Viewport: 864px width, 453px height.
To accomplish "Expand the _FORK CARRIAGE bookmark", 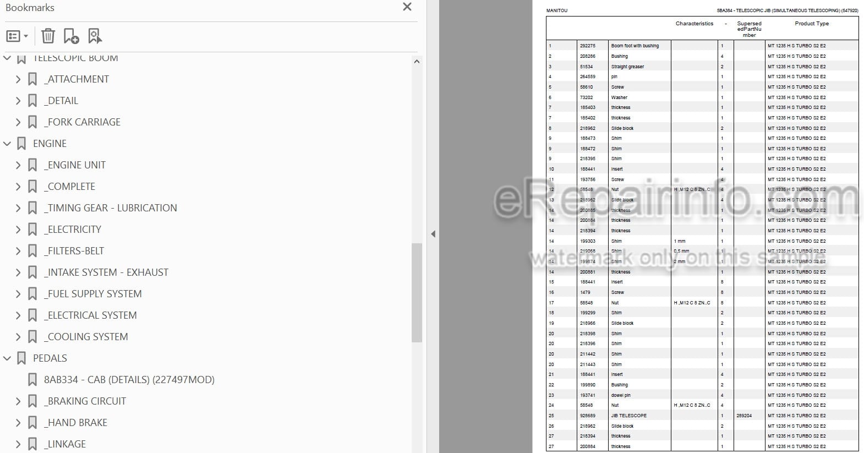I will 18,122.
